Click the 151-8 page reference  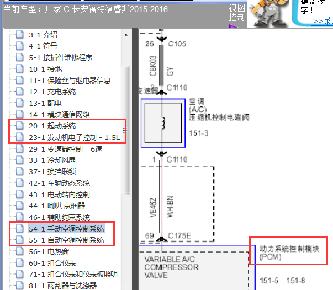[x=295, y=281]
